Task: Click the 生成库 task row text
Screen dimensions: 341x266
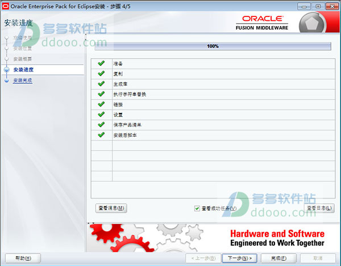Action: (x=120, y=84)
